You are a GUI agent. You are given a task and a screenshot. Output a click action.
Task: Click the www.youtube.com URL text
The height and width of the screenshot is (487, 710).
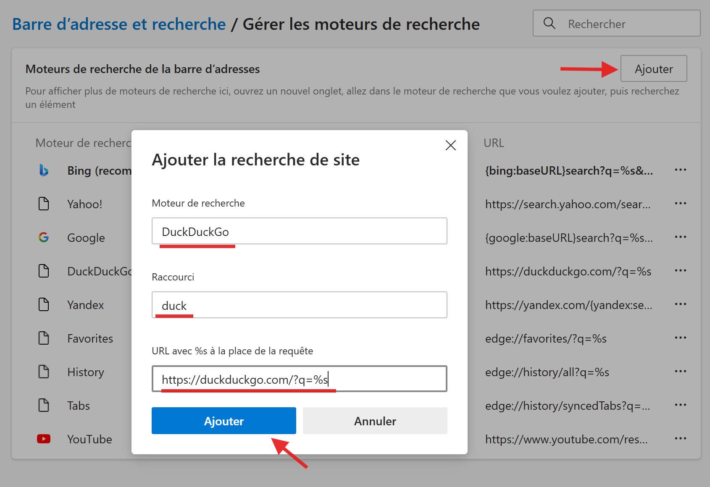tap(566, 439)
